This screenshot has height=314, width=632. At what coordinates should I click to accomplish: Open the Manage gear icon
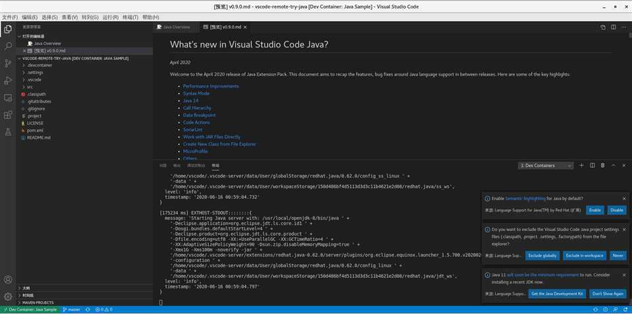tap(8, 297)
